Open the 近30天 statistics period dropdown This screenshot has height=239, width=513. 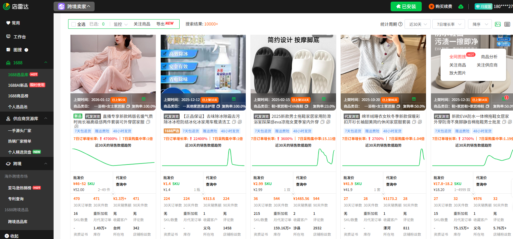click(417, 24)
